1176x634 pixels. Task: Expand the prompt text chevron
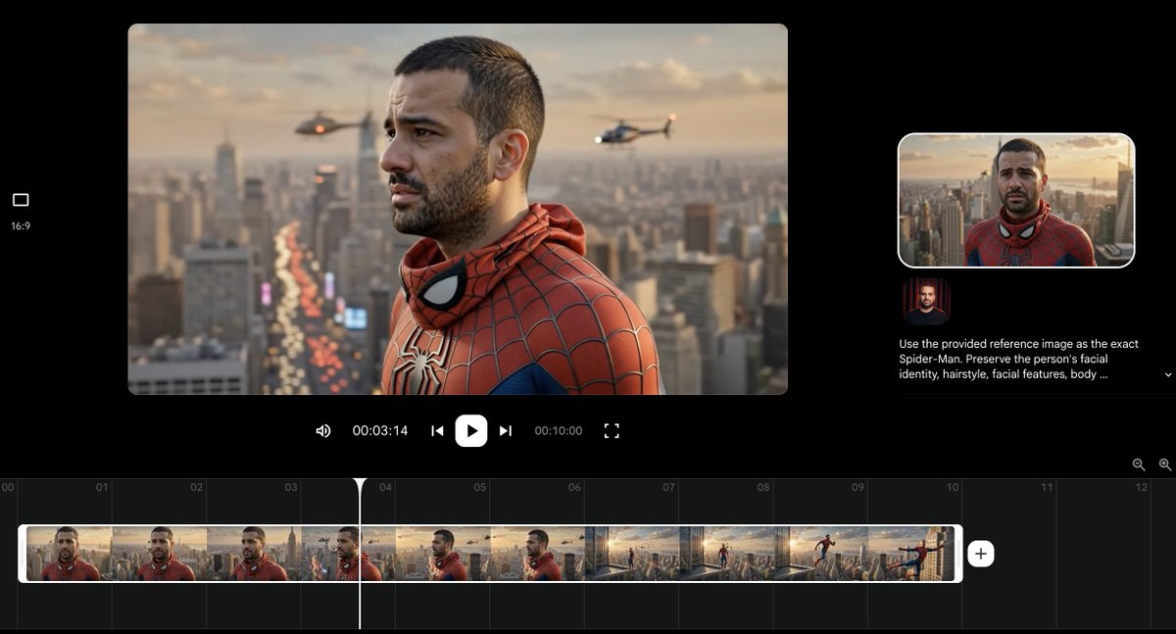tap(1167, 375)
